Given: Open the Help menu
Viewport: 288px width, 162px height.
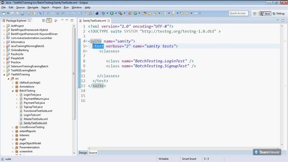Looking at the screenshot, I should 88,8.
